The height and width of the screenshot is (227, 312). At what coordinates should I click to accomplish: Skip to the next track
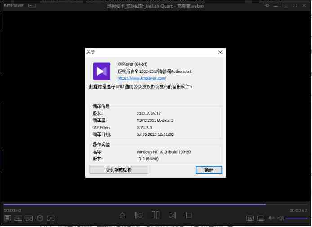[173, 215]
